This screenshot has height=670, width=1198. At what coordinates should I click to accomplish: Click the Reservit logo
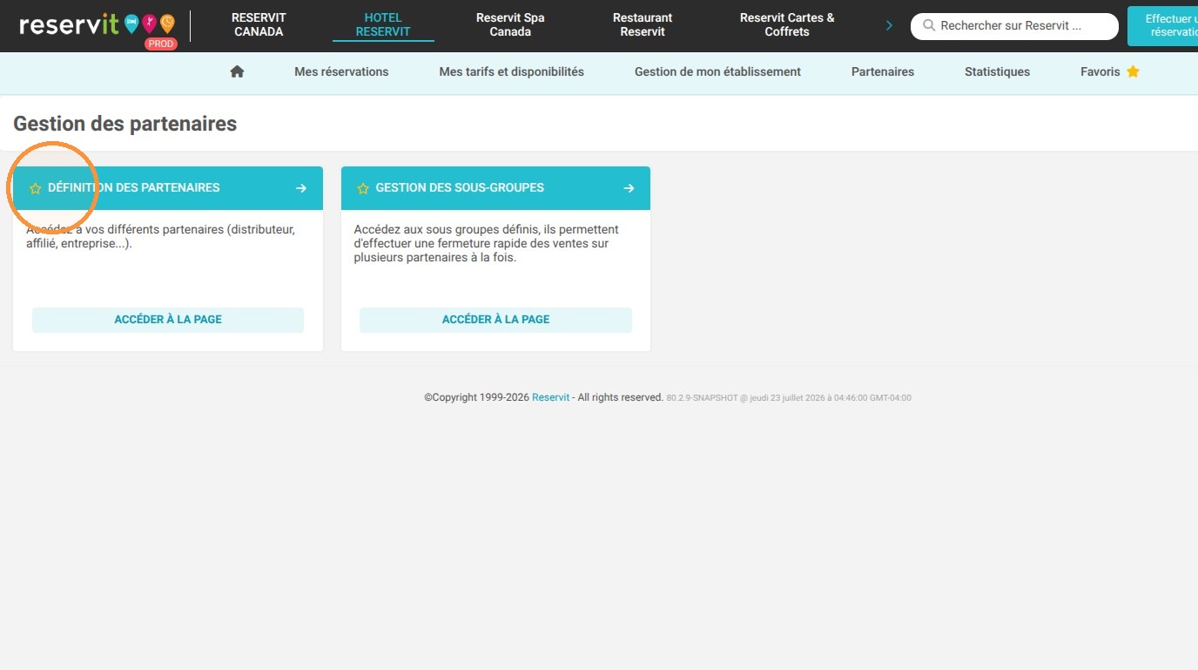click(97, 24)
